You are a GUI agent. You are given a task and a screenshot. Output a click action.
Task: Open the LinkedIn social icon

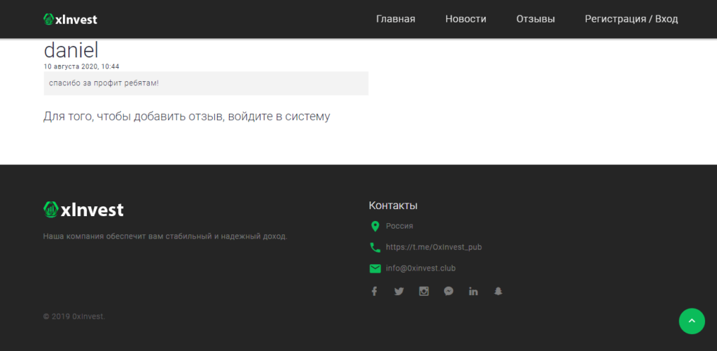(x=473, y=292)
